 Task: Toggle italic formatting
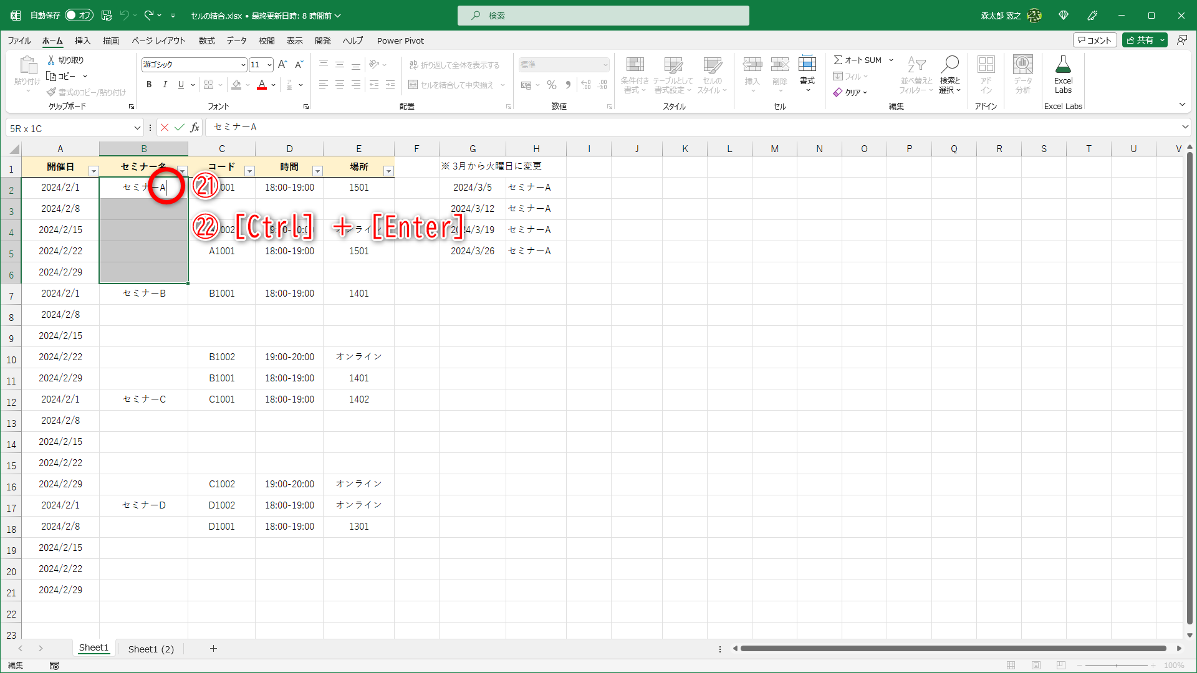pos(165,85)
